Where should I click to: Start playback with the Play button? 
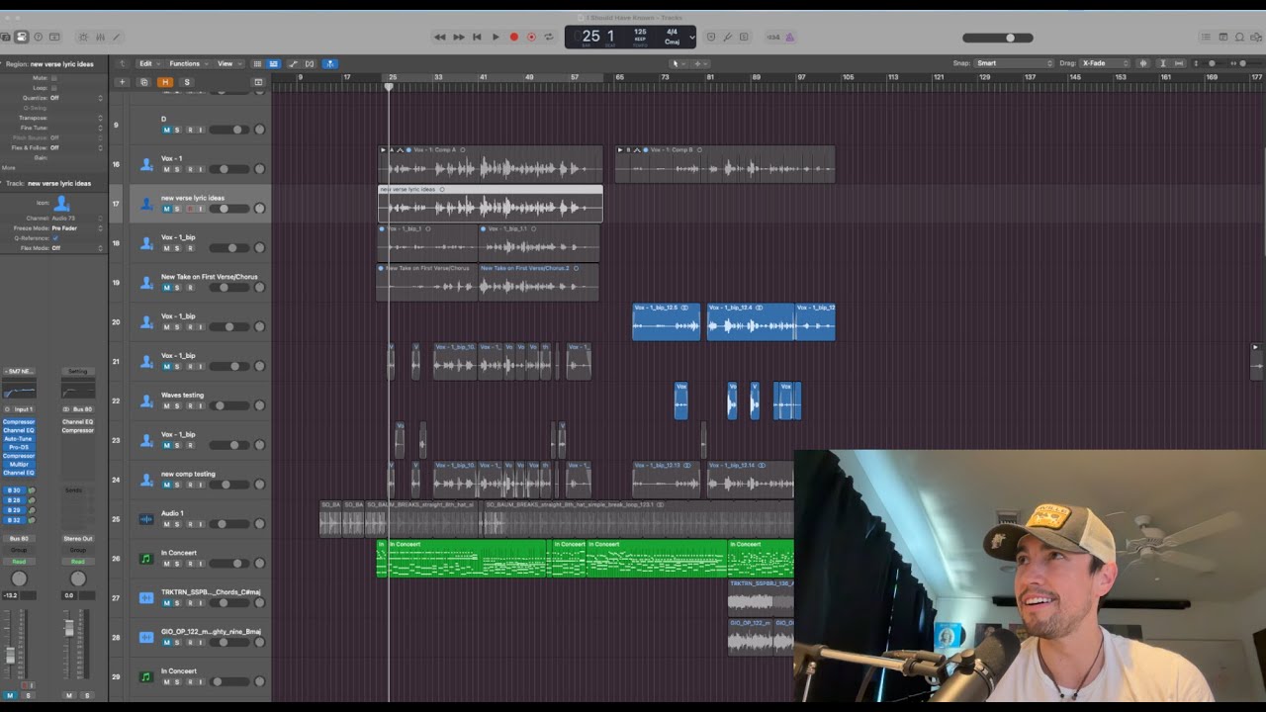(496, 37)
